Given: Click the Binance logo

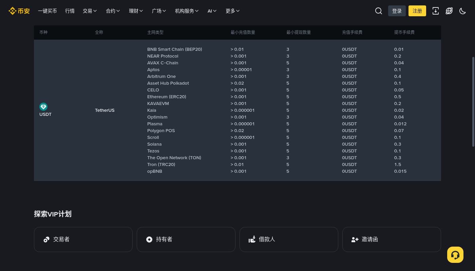Looking at the screenshot, I should point(19,11).
